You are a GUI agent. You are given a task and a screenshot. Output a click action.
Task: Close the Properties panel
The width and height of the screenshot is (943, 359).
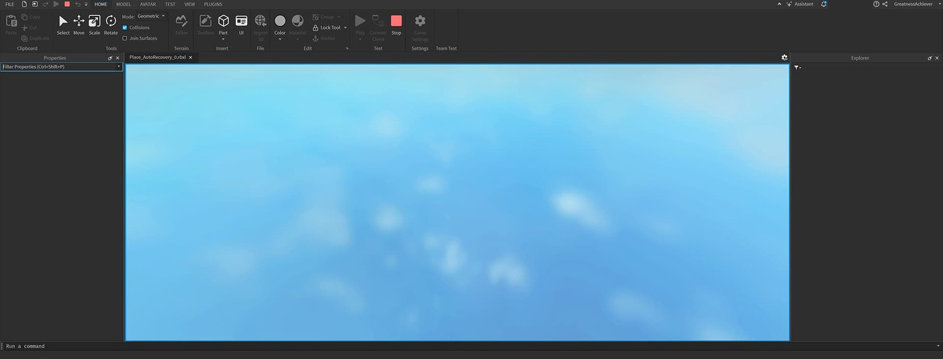click(118, 58)
